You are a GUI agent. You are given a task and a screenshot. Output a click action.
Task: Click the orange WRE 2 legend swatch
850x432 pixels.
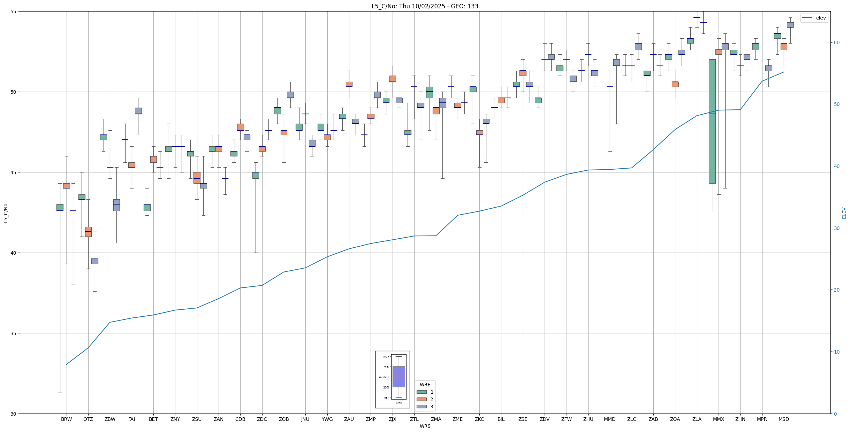[421, 399]
